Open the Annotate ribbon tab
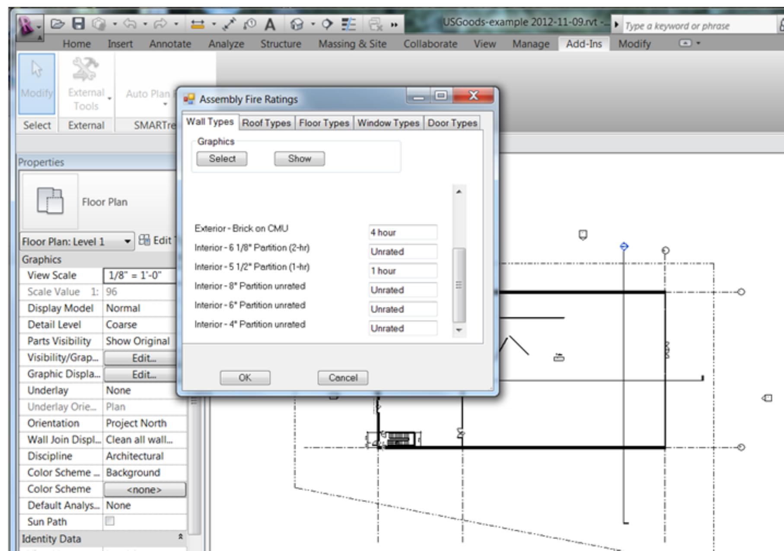 coord(170,44)
